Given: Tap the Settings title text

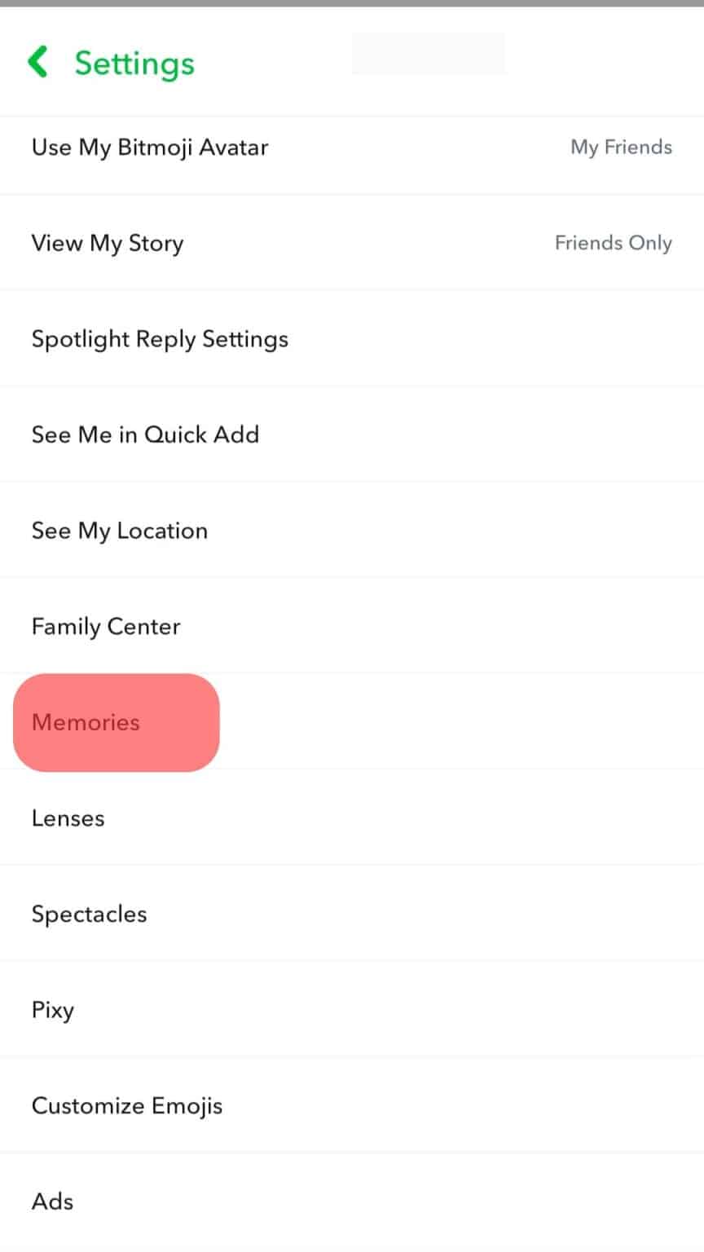Looking at the screenshot, I should [x=134, y=63].
